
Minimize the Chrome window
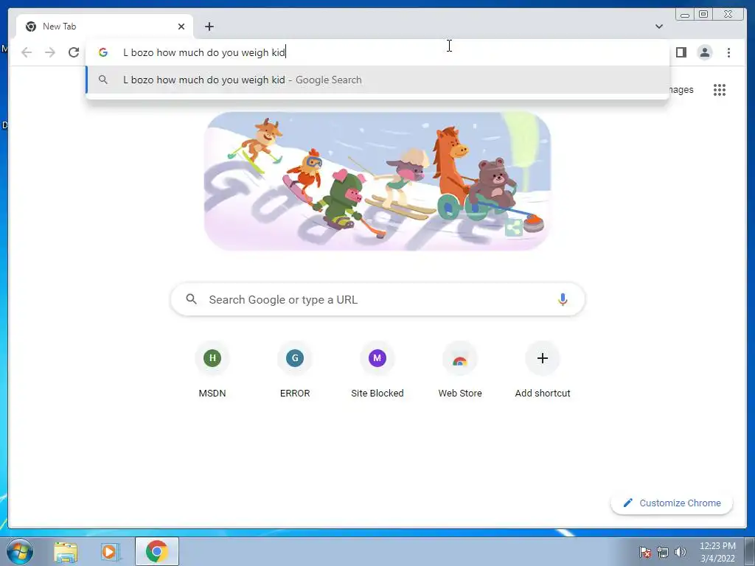[x=685, y=15]
